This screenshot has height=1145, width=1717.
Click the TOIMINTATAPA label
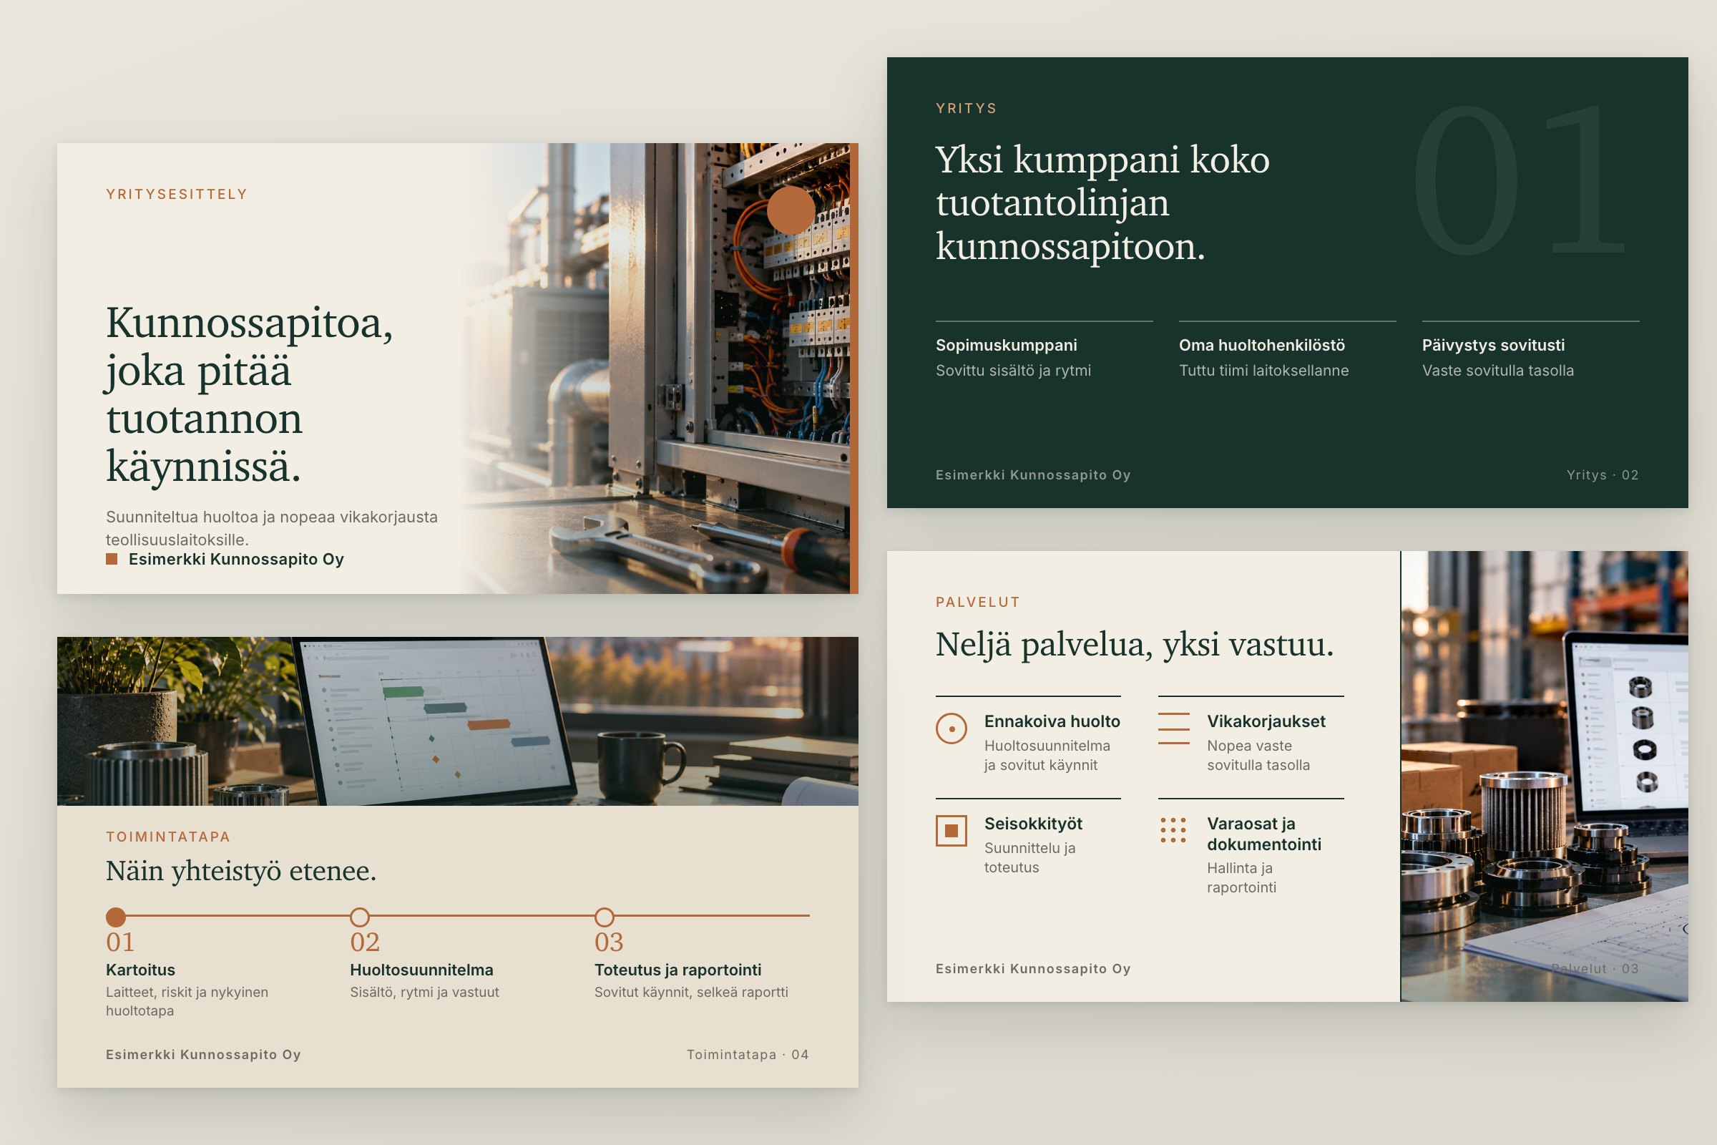point(168,837)
